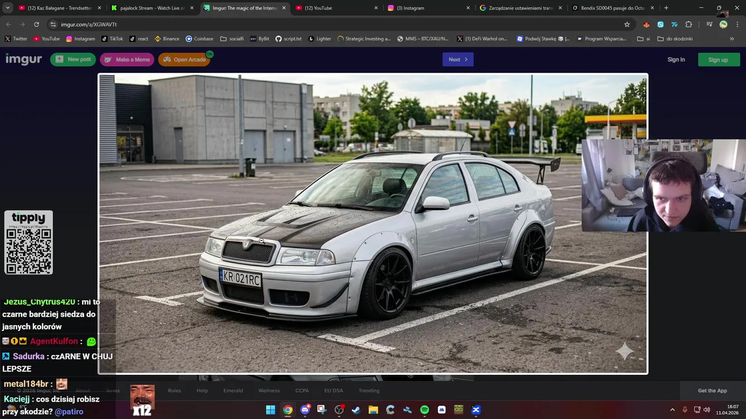Switch to pajalock Stream Kick tab
Viewport: 746px width, 419px height.
[152, 8]
